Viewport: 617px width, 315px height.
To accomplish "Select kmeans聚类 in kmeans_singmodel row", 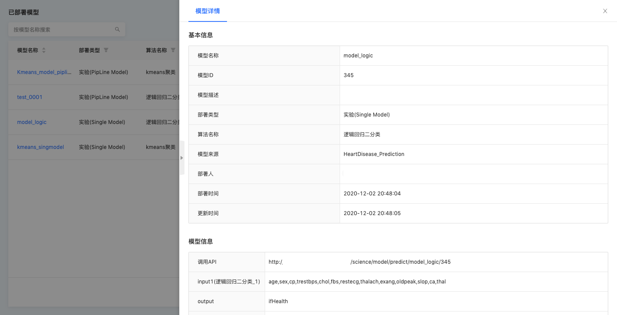I will click(x=161, y=147).
